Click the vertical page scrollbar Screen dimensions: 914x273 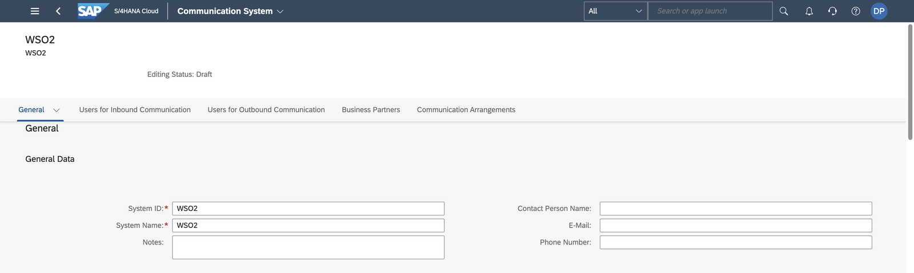point(910,82)
